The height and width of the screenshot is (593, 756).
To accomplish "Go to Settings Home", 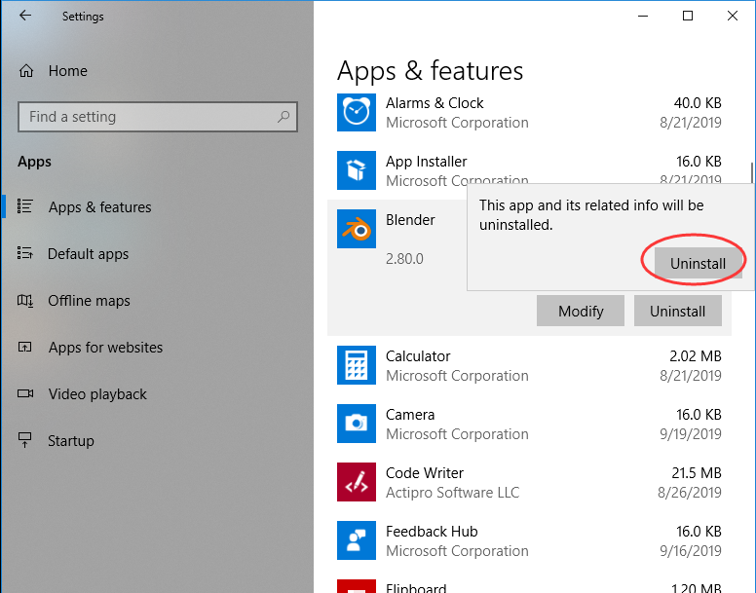I will [68, 71].
